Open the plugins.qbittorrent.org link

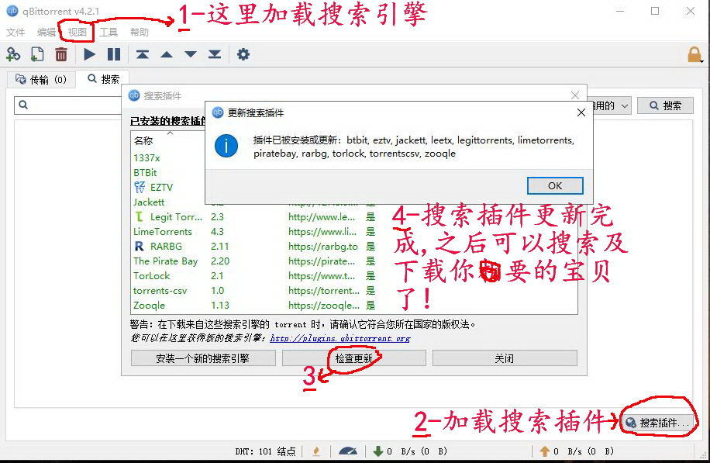pyautogui.click(x=340, y=338)
